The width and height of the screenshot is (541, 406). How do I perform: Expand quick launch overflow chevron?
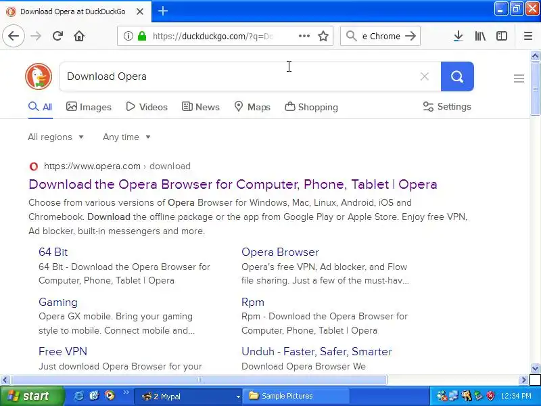coord(126,392)
